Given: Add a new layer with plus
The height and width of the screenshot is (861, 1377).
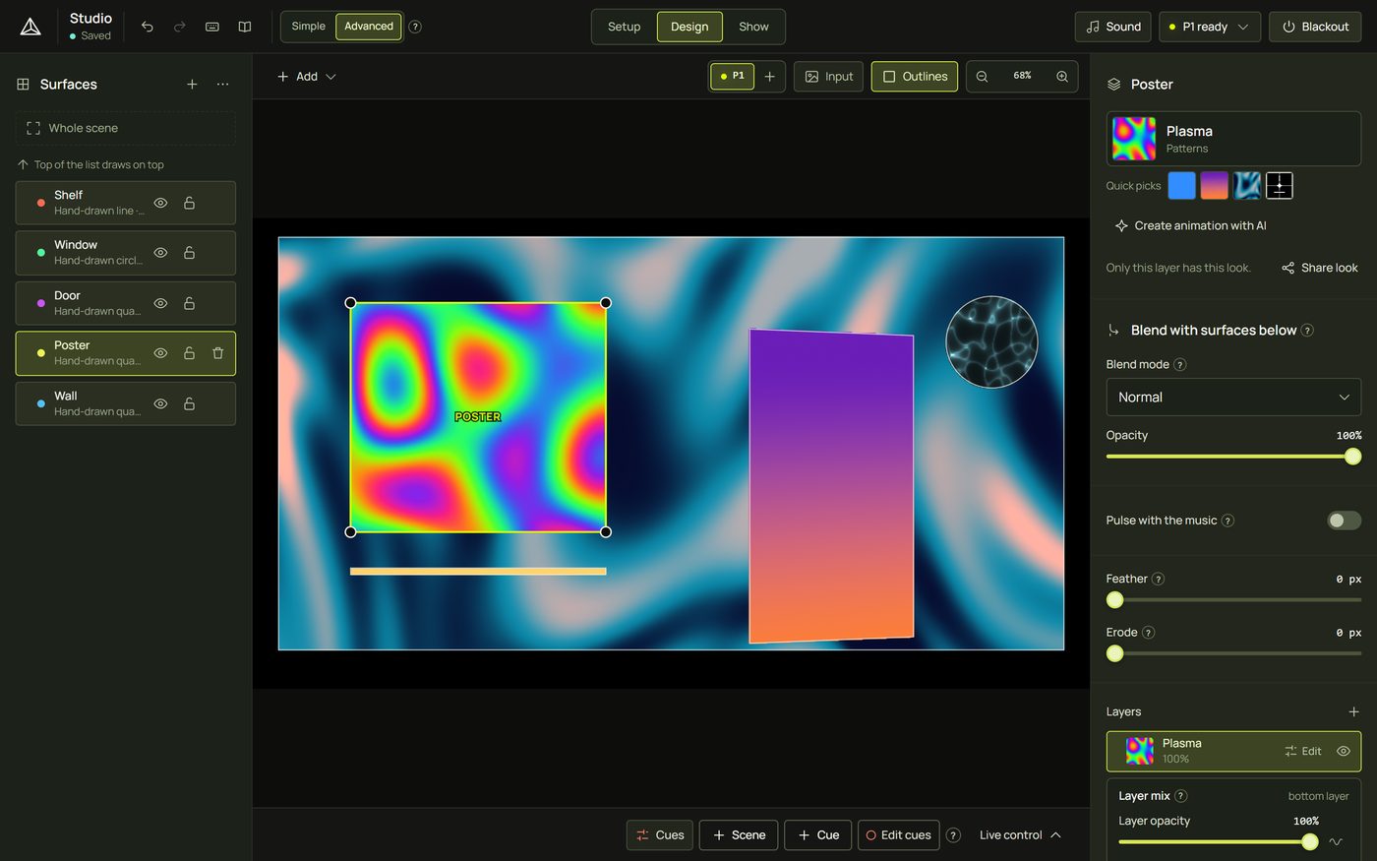Looking at the screenshot, I should pyautogui.click(x=1353, y=711).
